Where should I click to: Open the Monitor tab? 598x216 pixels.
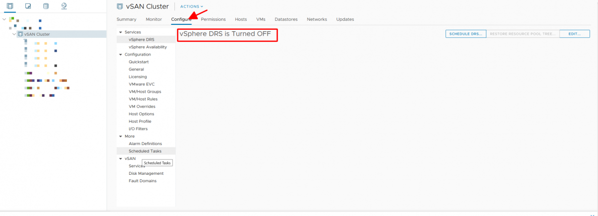point(153,19)
